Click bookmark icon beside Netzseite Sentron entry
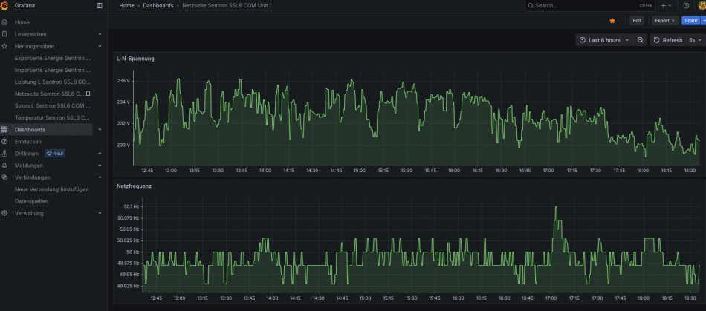This screenshot has width=706, height=311. 88,94
